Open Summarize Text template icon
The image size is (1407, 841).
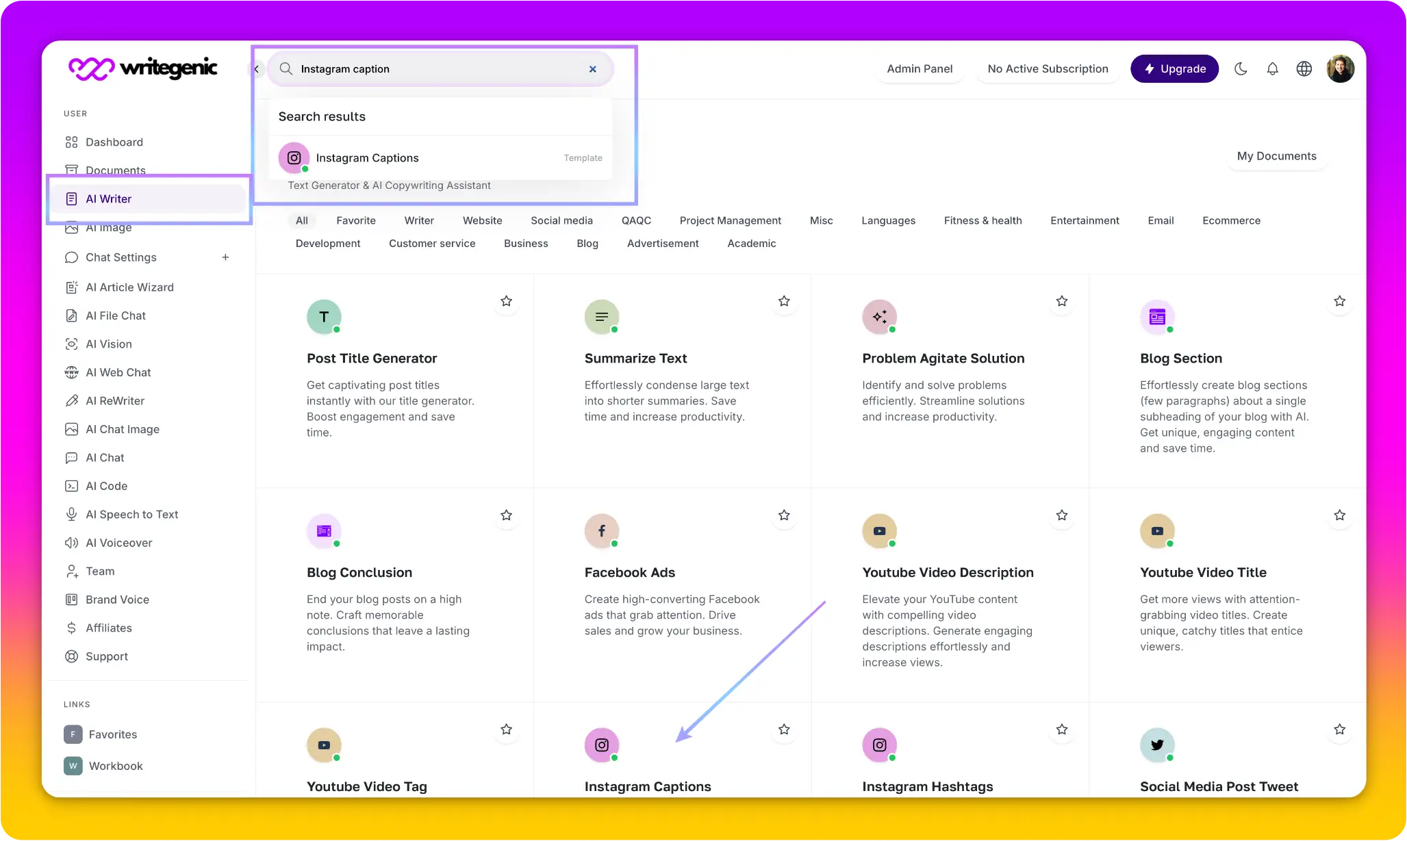602,317
